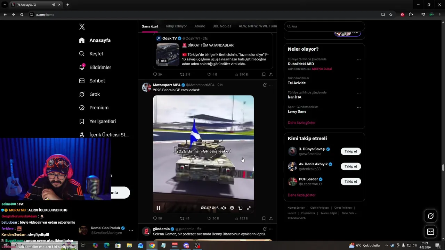
Task: Like the Motorsport MP4 post
Action: point(213,218)
